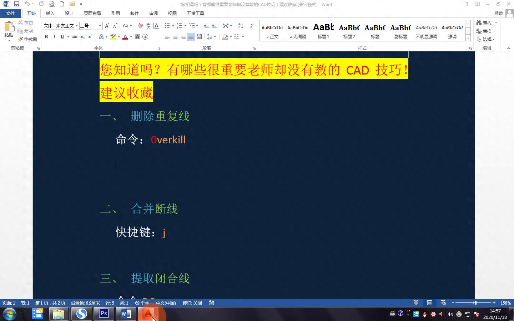Open the 审阅 ribbon tab
Image resolution: width=514 pixels, height=321 pixels.
153,13
